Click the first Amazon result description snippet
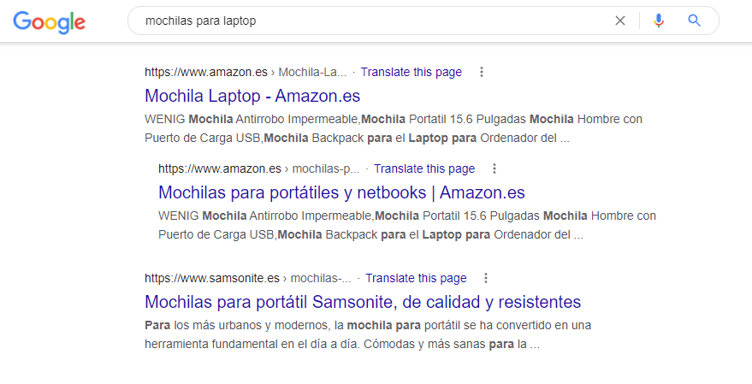752x384 pixels. pyautogui.click(x=394, y=127)
